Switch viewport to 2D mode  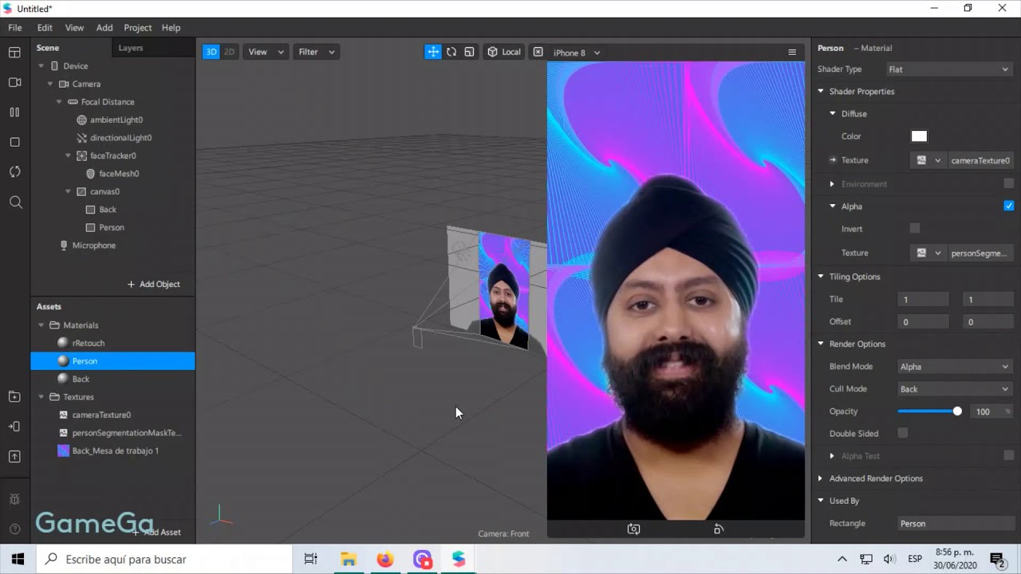coord(229,52)
